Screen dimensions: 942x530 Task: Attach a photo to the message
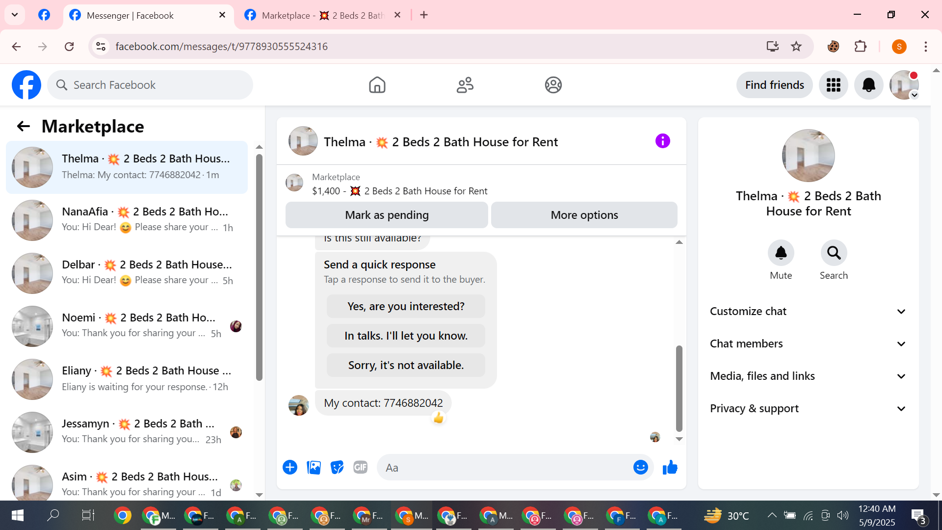(x=314, y=467)
